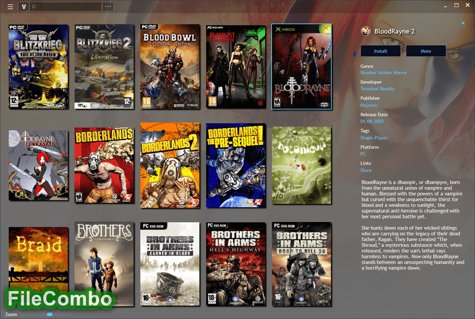Select Borderlands The Pre-Sequel cover
Viewport: 475px width, 319px height.
pos(236,165)
